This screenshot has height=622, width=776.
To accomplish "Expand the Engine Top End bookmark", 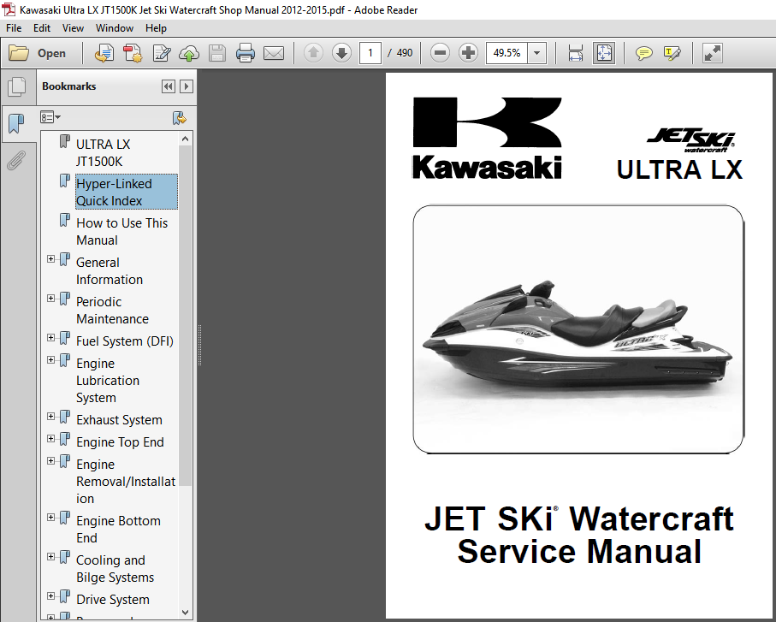I will (50, 438).
